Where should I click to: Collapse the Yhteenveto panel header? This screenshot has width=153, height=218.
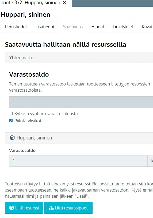[79, 57]
